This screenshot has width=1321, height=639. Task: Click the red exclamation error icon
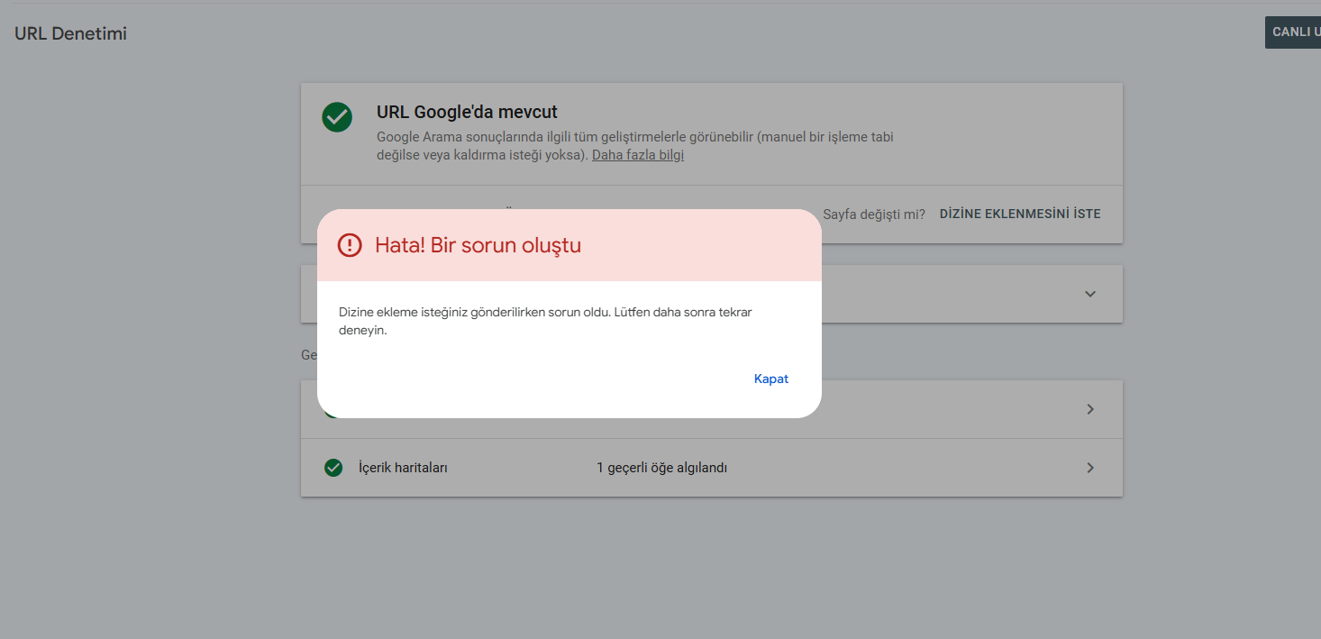[x=349, y=245]
